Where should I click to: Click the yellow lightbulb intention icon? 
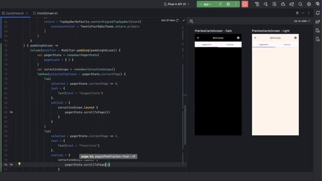(x=19, y=163)
